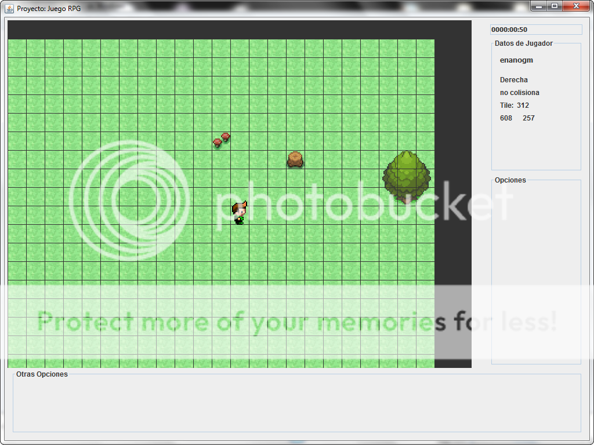
Task: Click inside the empty Opciones panel
Action: (x=536, y=272)
